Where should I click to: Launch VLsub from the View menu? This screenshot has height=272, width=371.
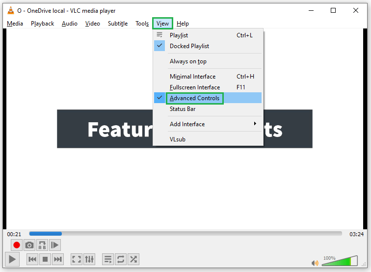(x=208, y=139)
